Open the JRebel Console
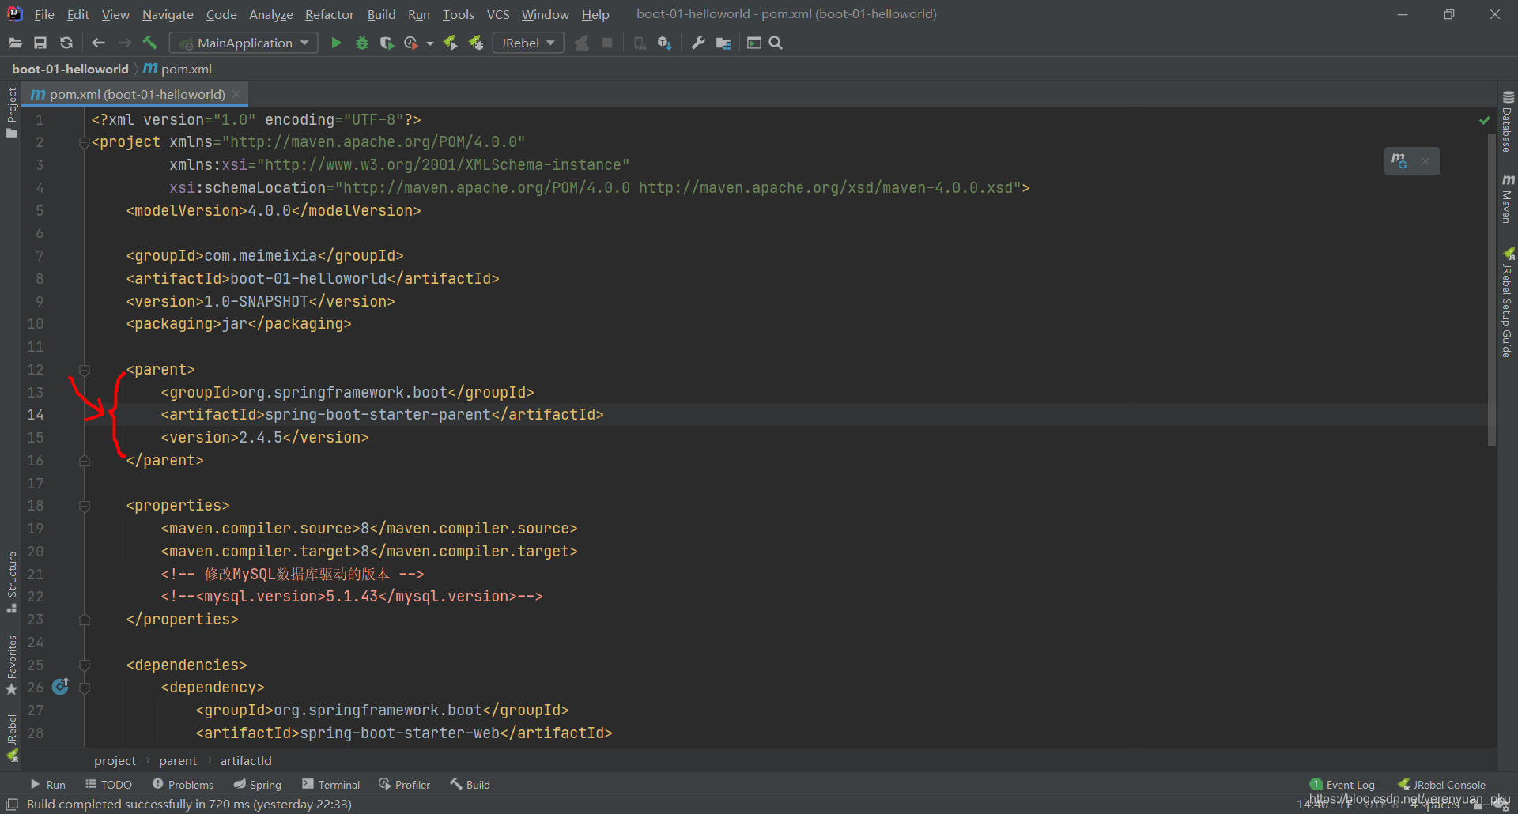1518x814 pixels. [1441, 785]
